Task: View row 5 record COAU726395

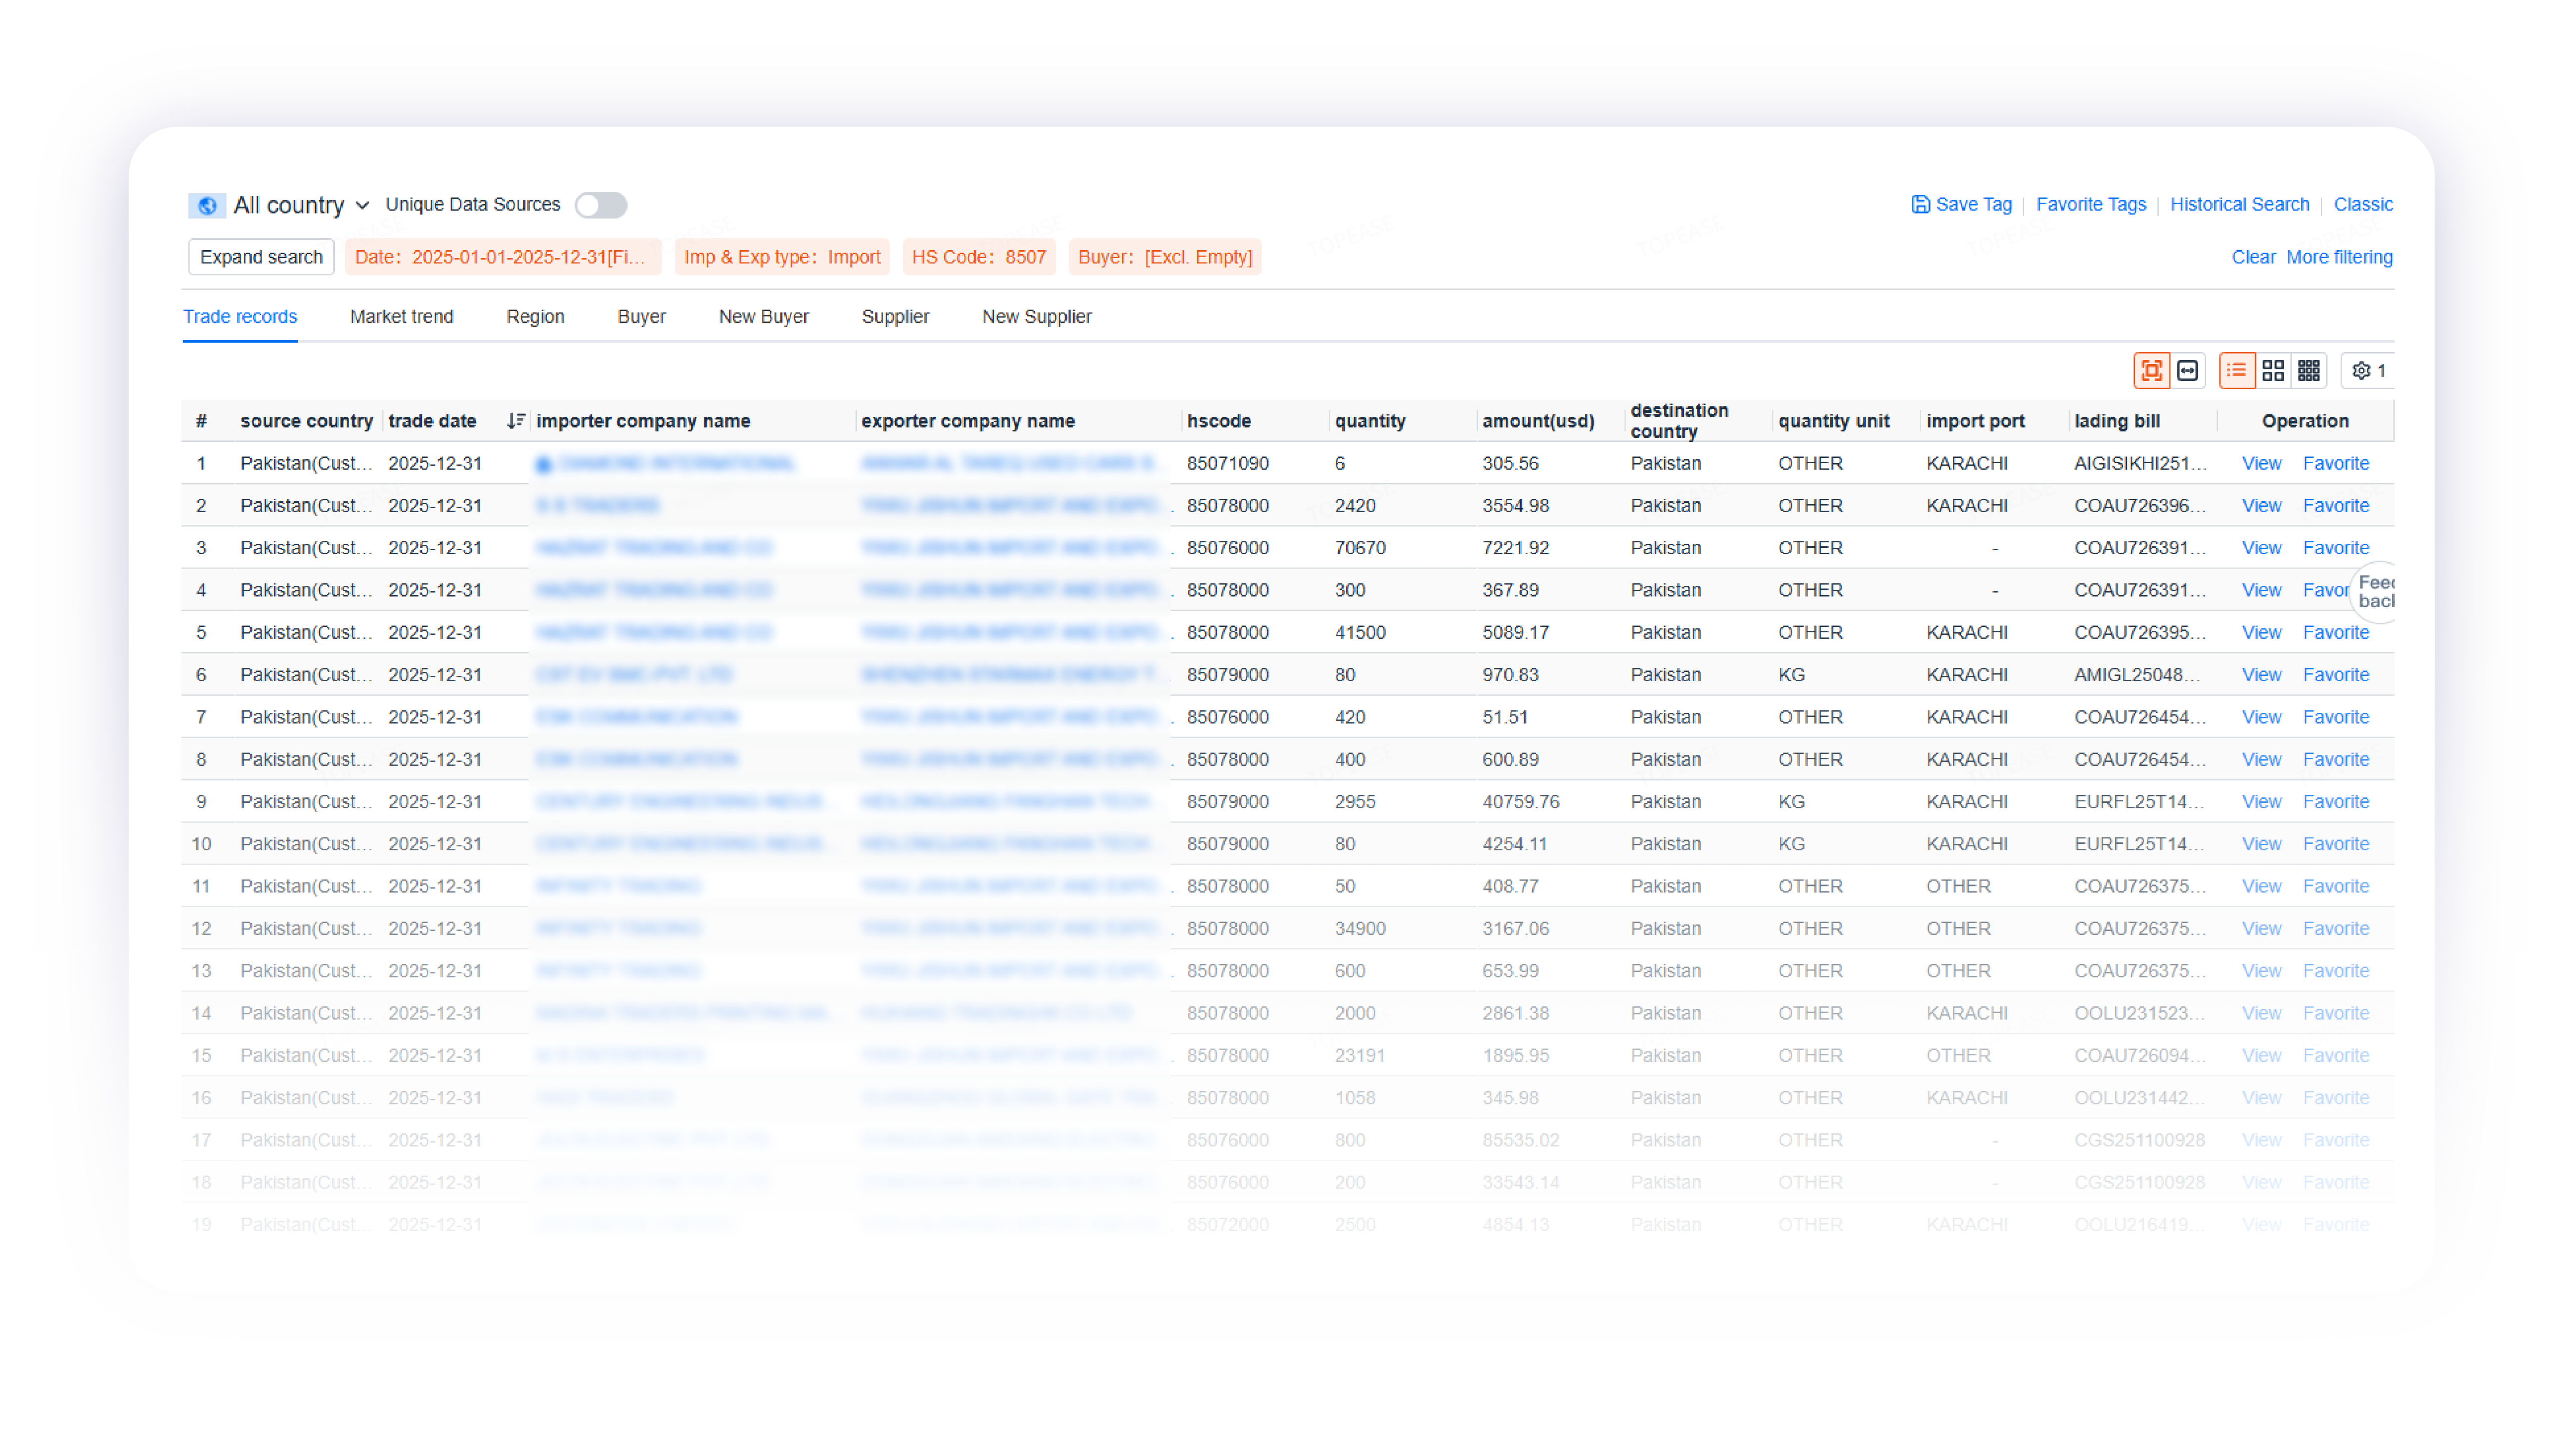Action: 2261,632
